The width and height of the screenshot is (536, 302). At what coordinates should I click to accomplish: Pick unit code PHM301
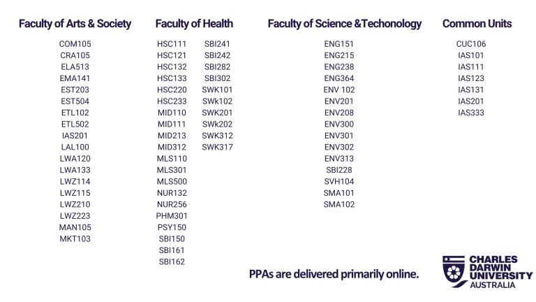[172, 216]
